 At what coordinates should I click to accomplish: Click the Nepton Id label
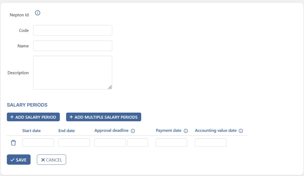[x=19, y=15]
